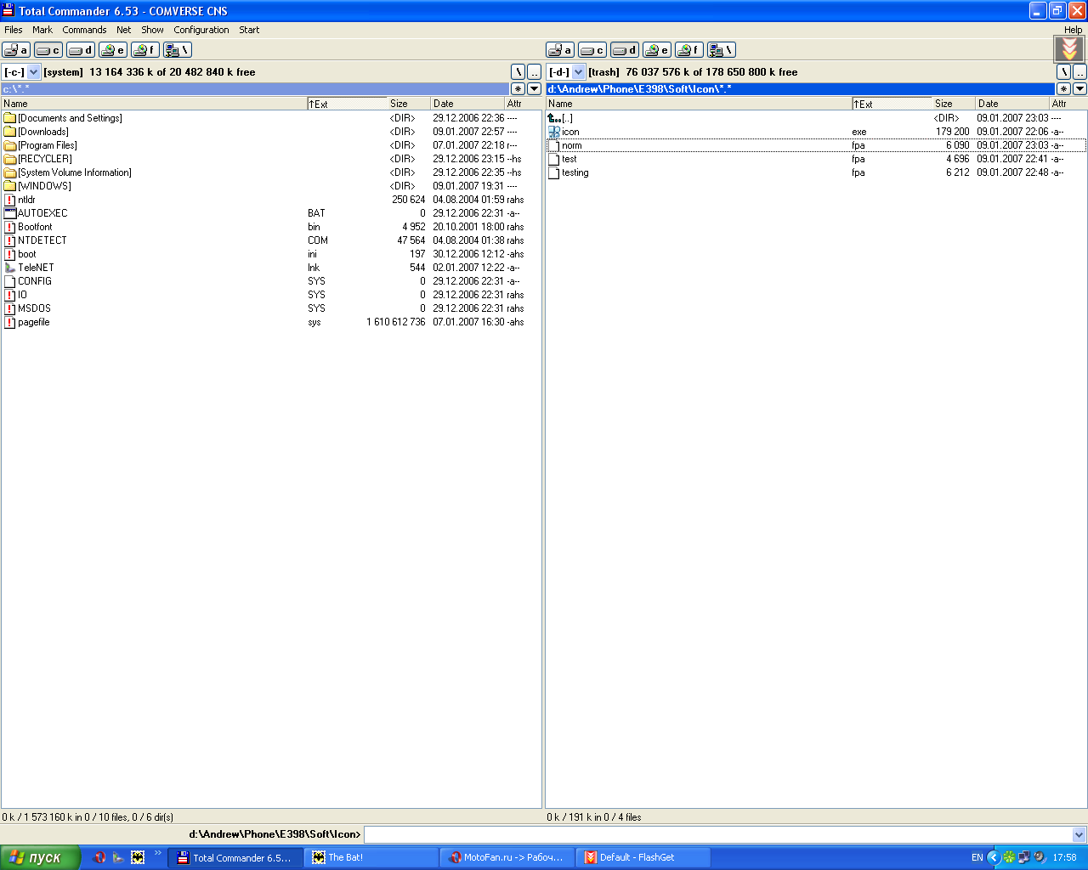1088x870 pixels.
Task: Select the testing.fpa file
Action: pos(816,172)
